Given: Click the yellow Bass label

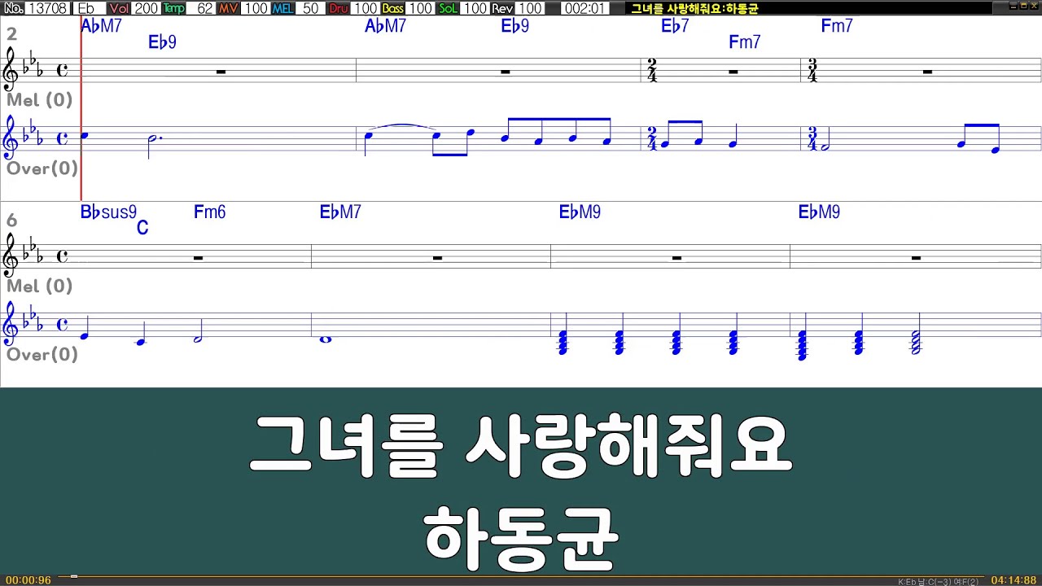Looking at the screenshot, I should [392, 8].
